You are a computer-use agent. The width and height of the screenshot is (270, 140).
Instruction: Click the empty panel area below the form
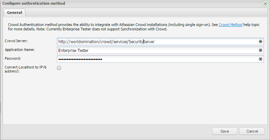[135, 101]
